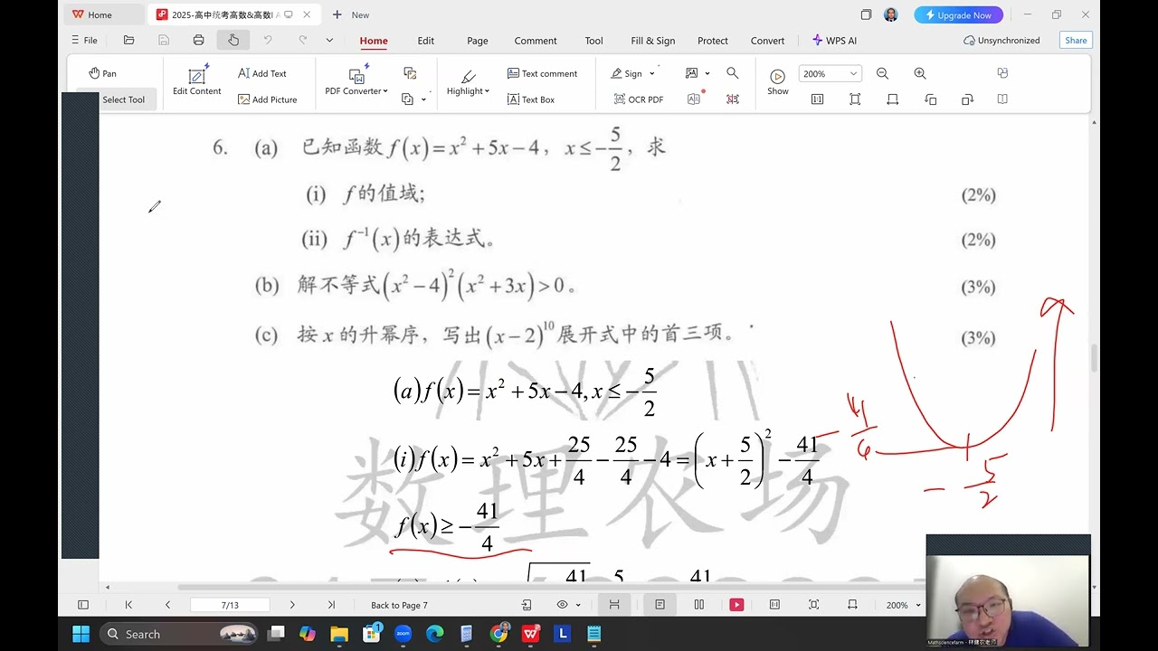The image size is (1158, 651).
Task: Click the WPS AI button
Action: 834,40
